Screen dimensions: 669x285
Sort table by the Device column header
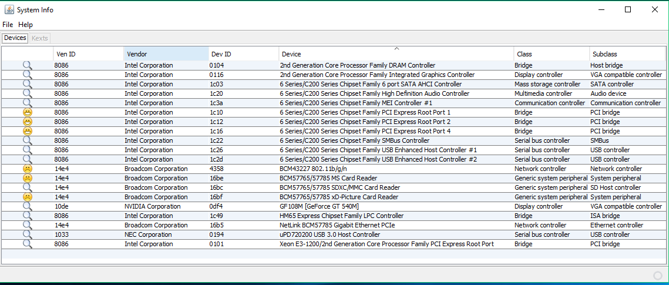coord(396,53)
